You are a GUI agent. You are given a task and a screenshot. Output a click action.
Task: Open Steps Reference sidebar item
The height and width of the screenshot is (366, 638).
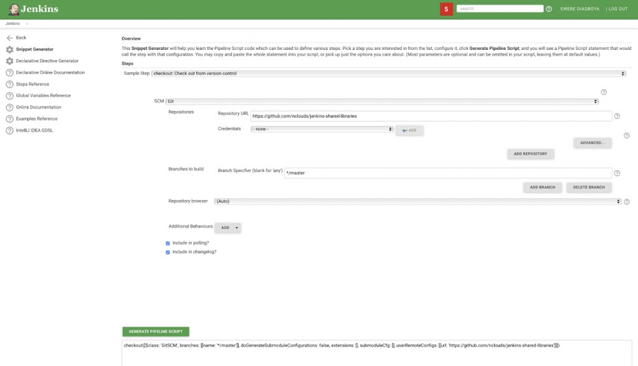[x=32, y=84]
